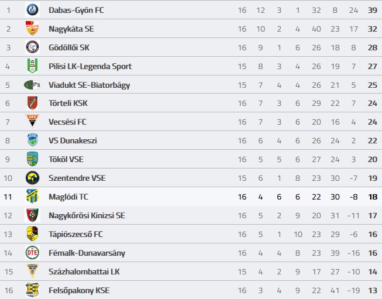
Task: Click the Pilisi LK-Legenda Sport green crest
Action: 32,66
